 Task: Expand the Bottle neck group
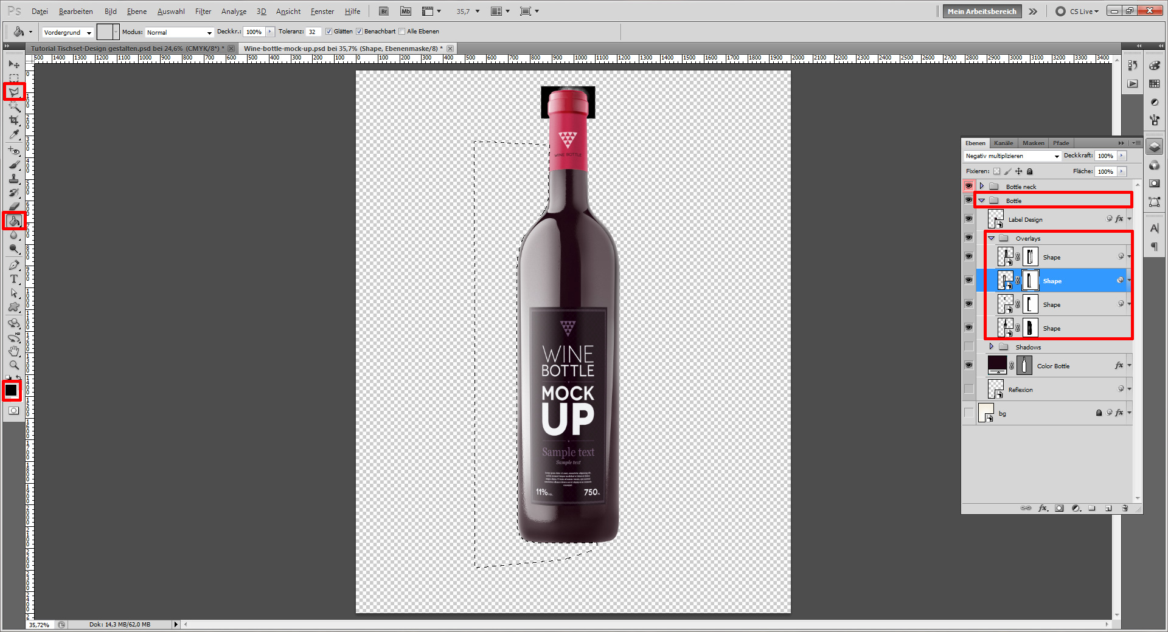982,186
